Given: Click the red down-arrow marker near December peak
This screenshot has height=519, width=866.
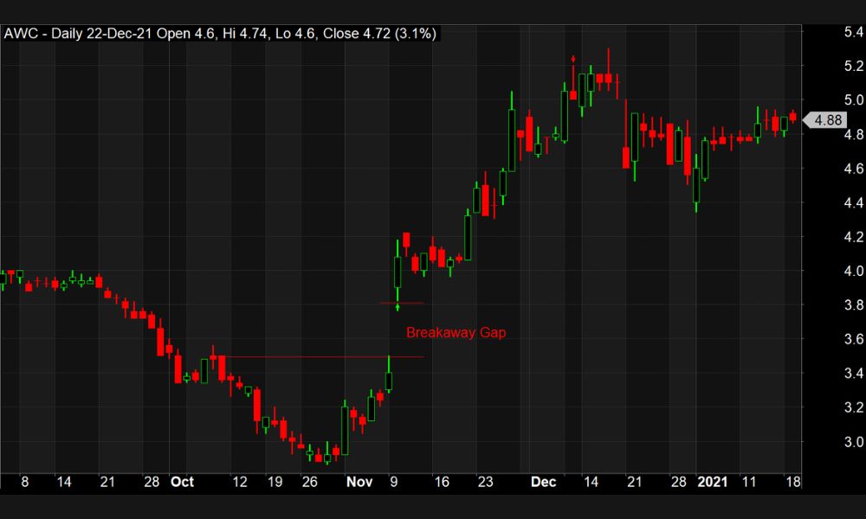Looking at the screenshot, I should click(573, 59).
